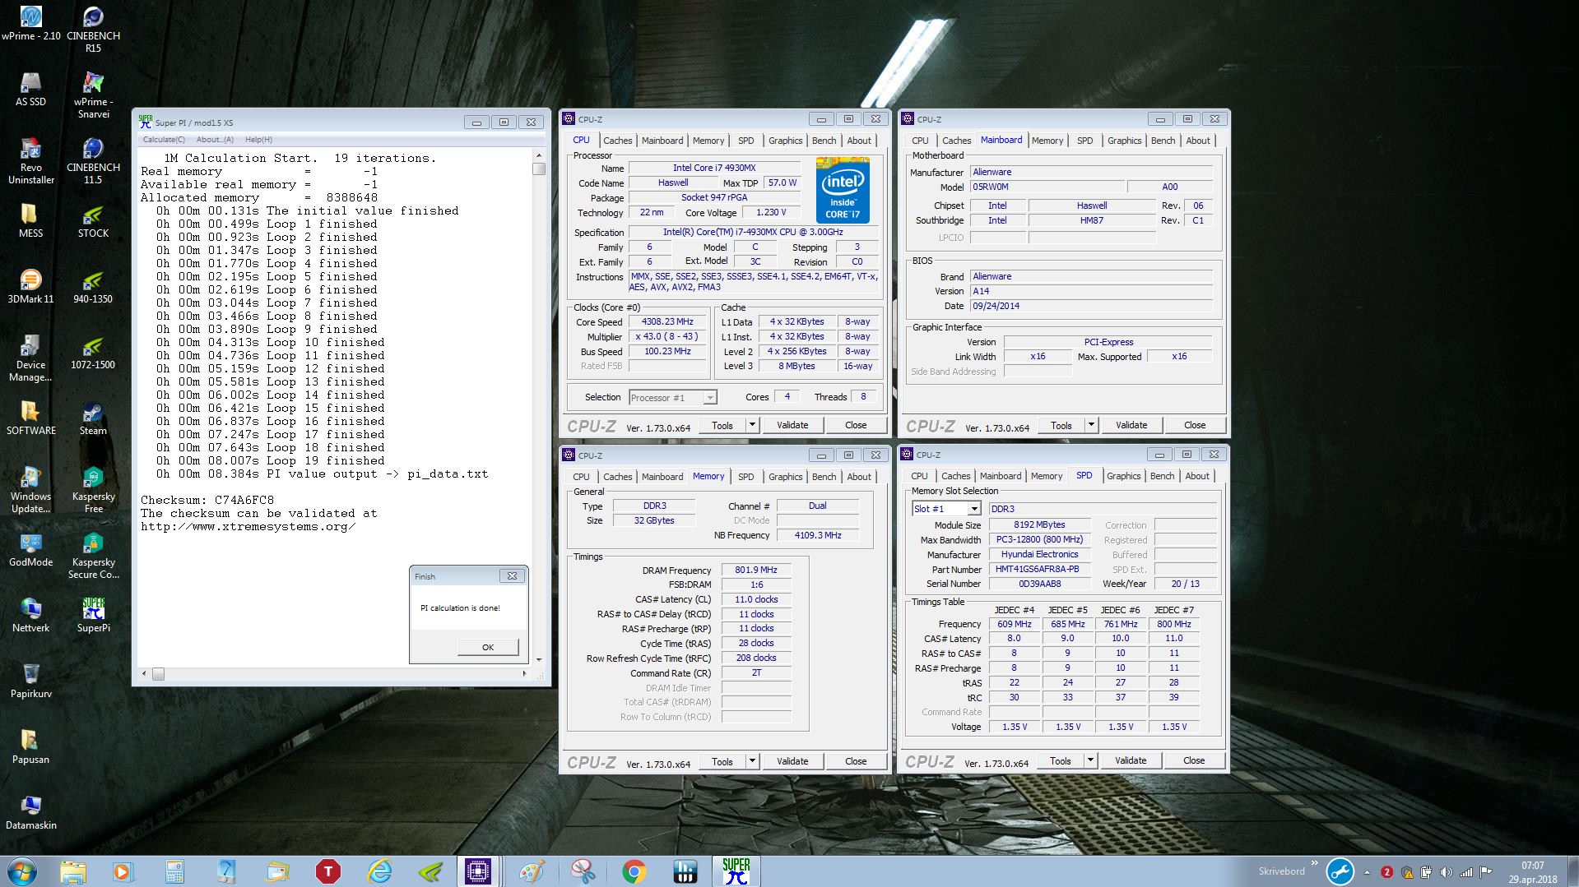Open the GodMode desktop icon
Viewport: 1579px width, 887px height.
pos(30,549)
